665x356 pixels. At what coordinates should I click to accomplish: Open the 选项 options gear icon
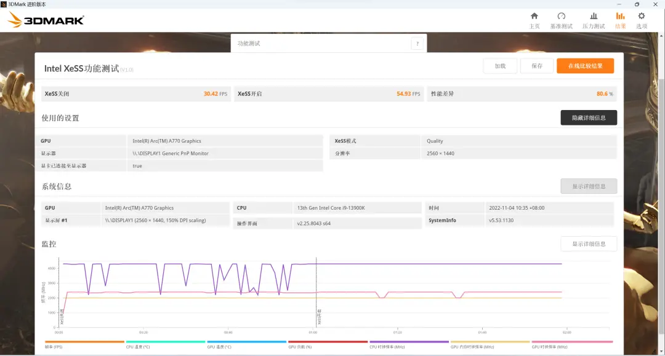coord(641,16)
